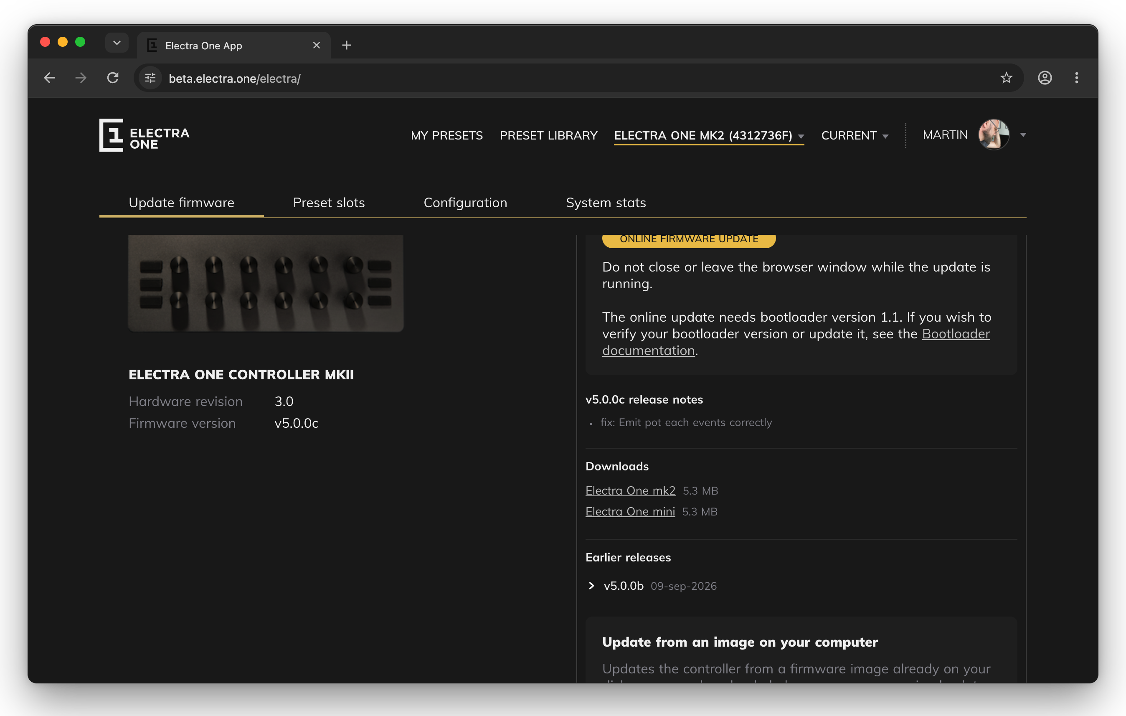
Task: Click 'fix: Emit pot each events correctly'
Action: pos(686,422)
